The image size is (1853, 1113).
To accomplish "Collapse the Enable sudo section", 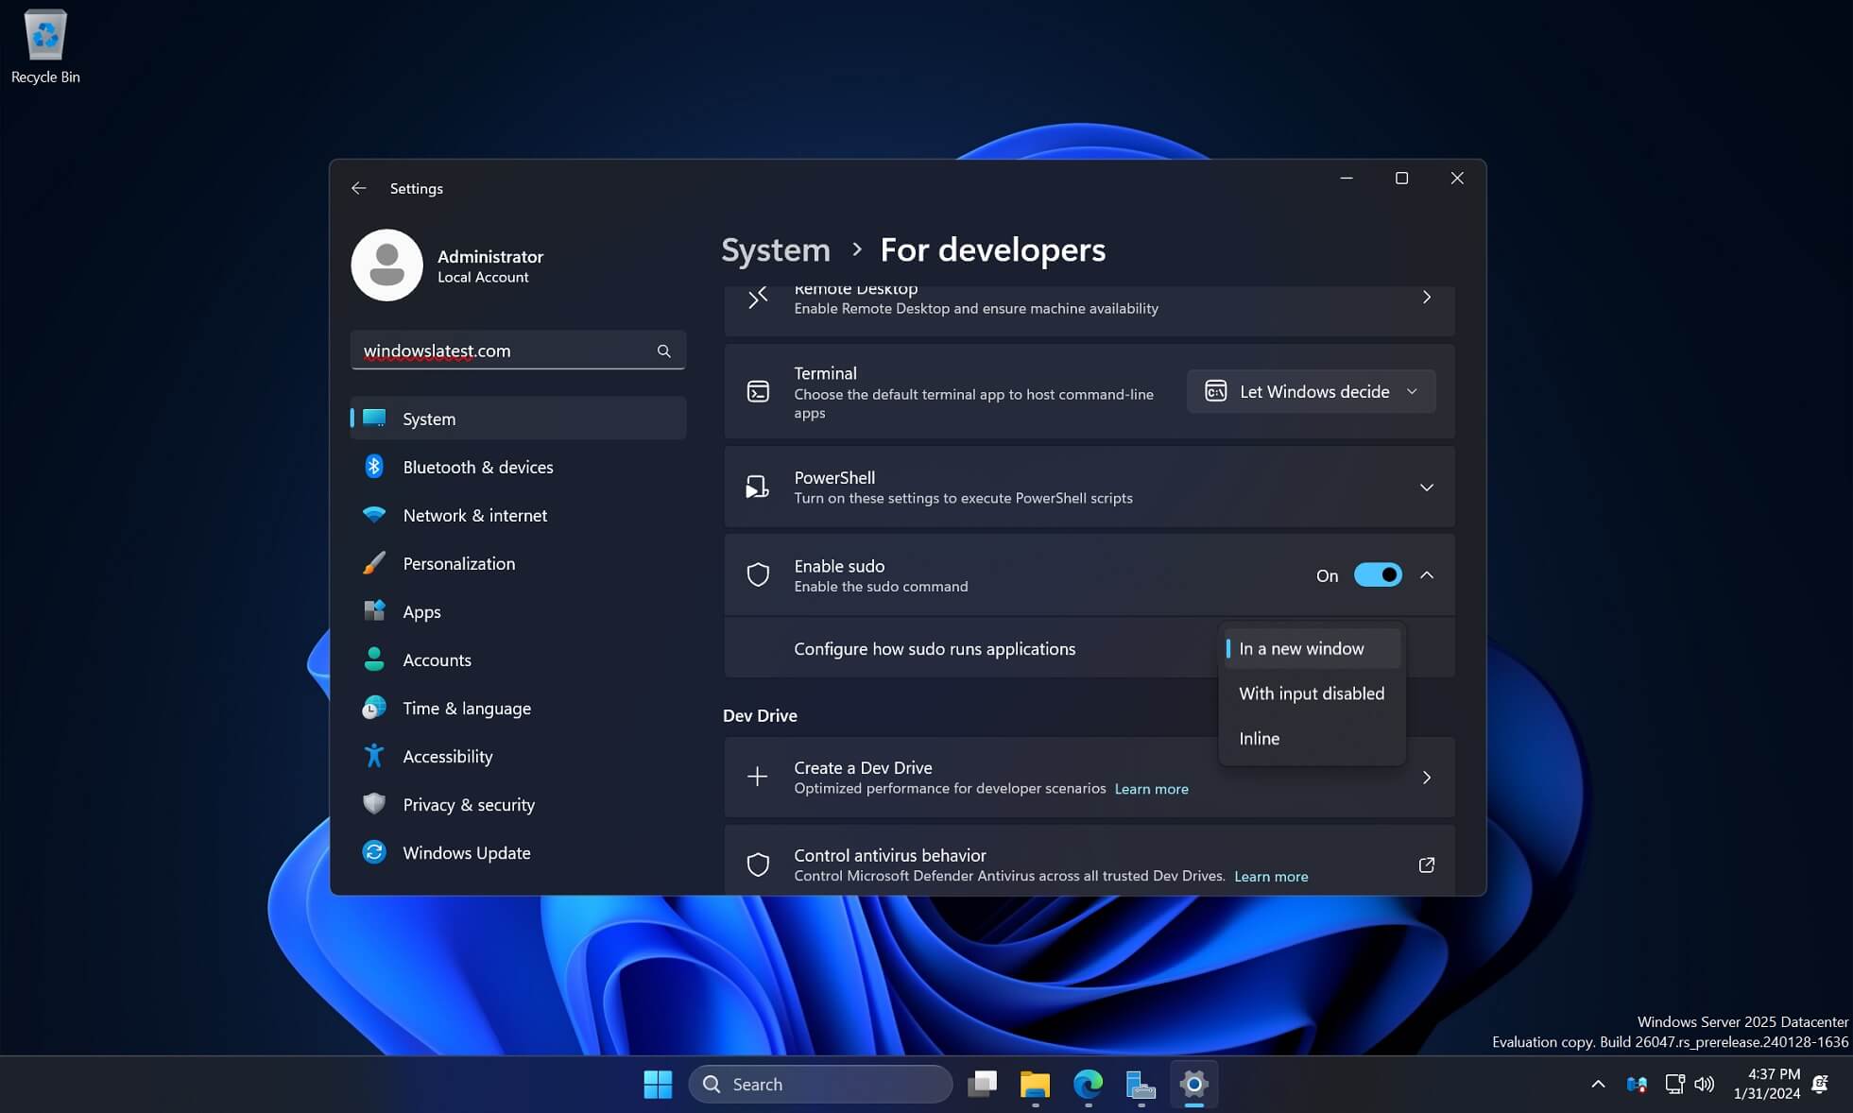I will pos(1427,574).
